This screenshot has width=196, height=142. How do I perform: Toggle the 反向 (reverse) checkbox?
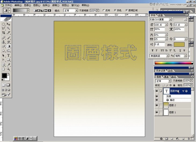(x=104, y=10)
